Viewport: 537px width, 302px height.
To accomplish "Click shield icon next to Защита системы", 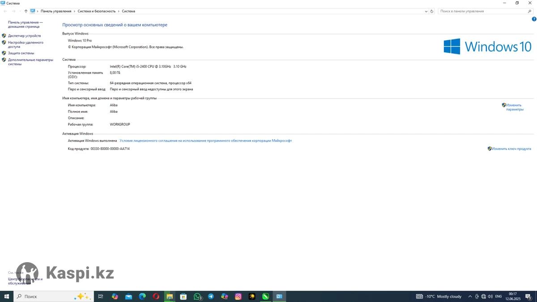I will (4, 53).
